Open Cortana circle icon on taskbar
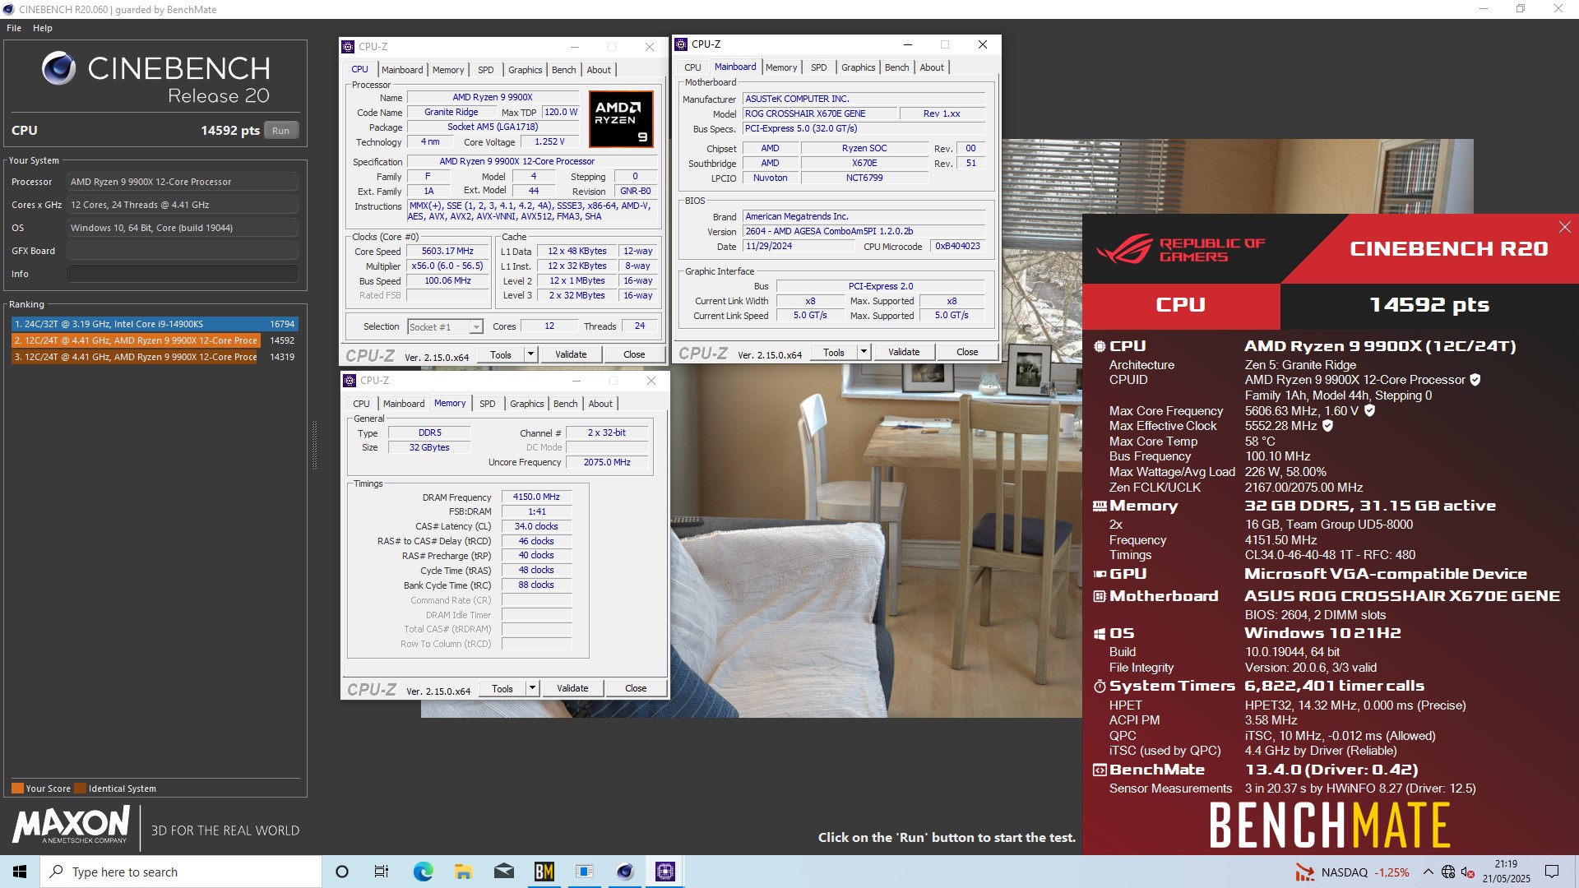 342,872
